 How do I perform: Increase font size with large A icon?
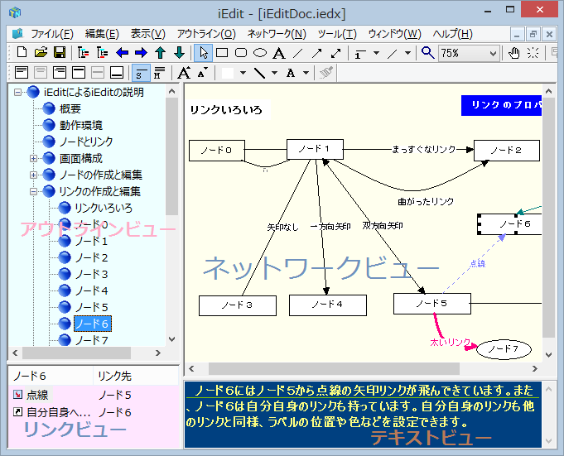tap(184, 73)
